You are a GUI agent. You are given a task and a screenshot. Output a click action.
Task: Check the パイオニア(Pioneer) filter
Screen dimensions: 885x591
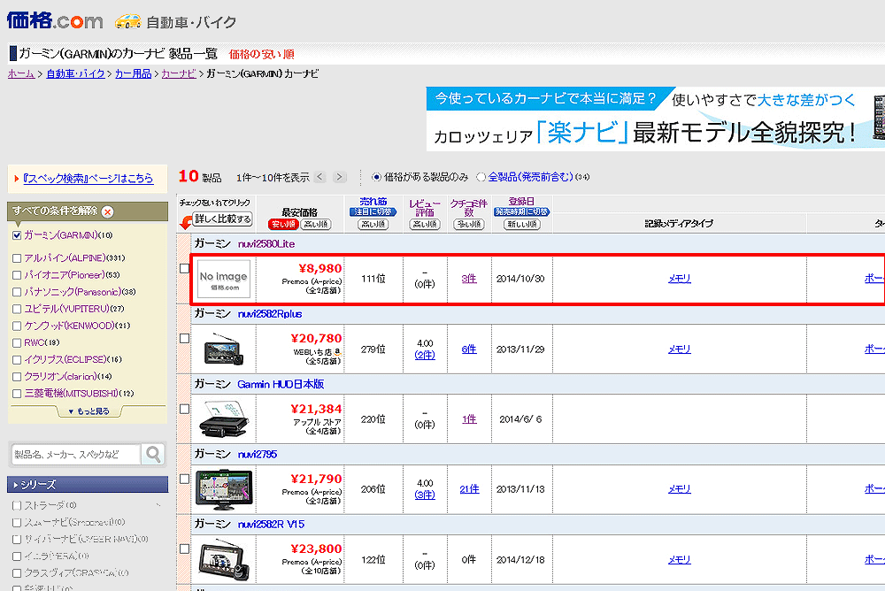17,275
